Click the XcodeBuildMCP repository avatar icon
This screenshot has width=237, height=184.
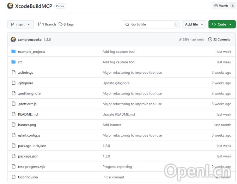point(10,6)
